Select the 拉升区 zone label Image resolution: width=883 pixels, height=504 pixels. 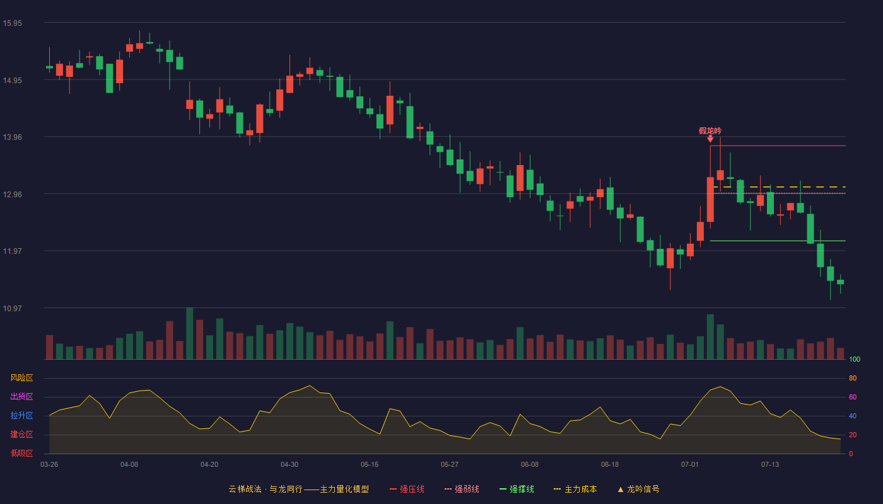pos(21,416)
